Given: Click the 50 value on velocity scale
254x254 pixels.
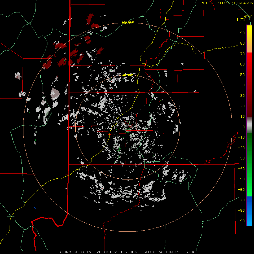Looking at the screenshot, I should 242,75.
